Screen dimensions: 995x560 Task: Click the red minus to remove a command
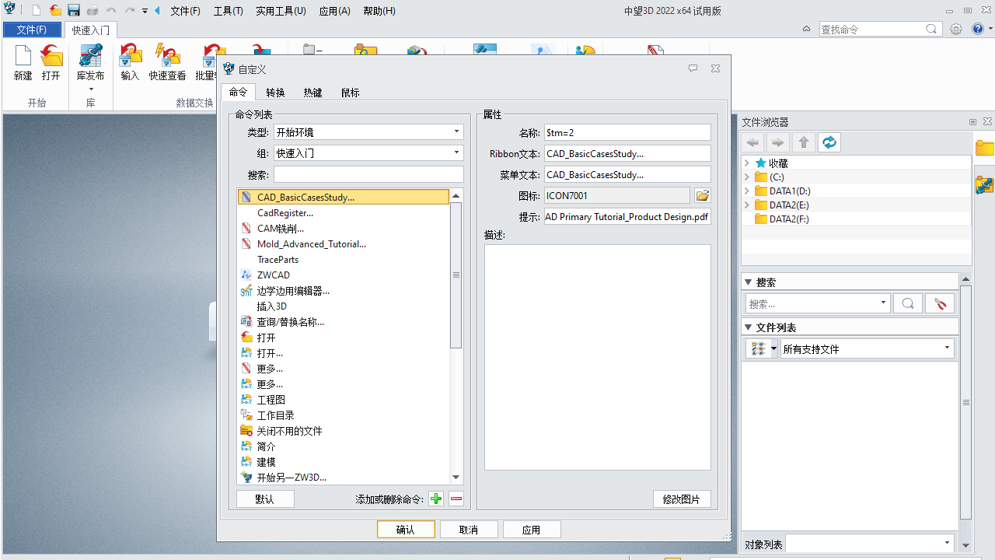[x=455, y=499]
